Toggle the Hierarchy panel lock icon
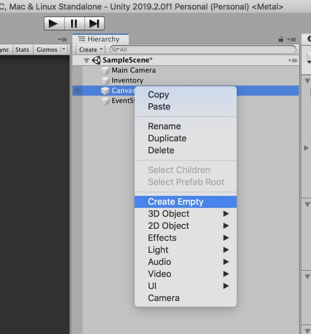The width and height of the screenshot is (311, 334). [x=281, y=39]
